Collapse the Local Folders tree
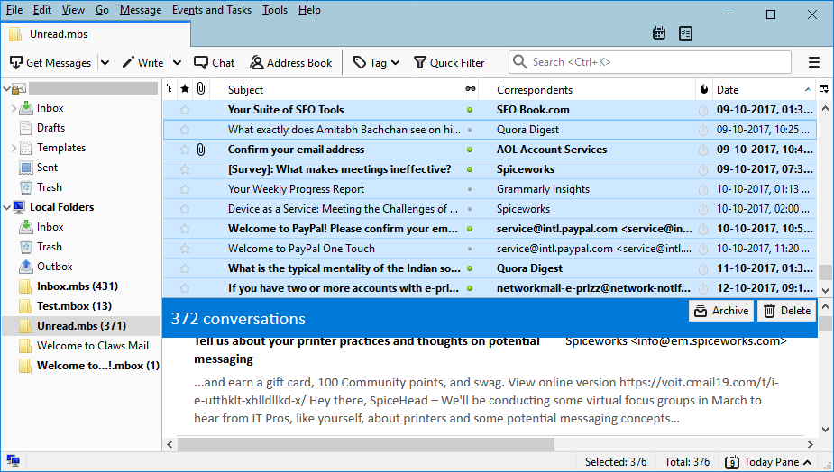The width and height of the screenshot is (834, 472). (7, 207)
